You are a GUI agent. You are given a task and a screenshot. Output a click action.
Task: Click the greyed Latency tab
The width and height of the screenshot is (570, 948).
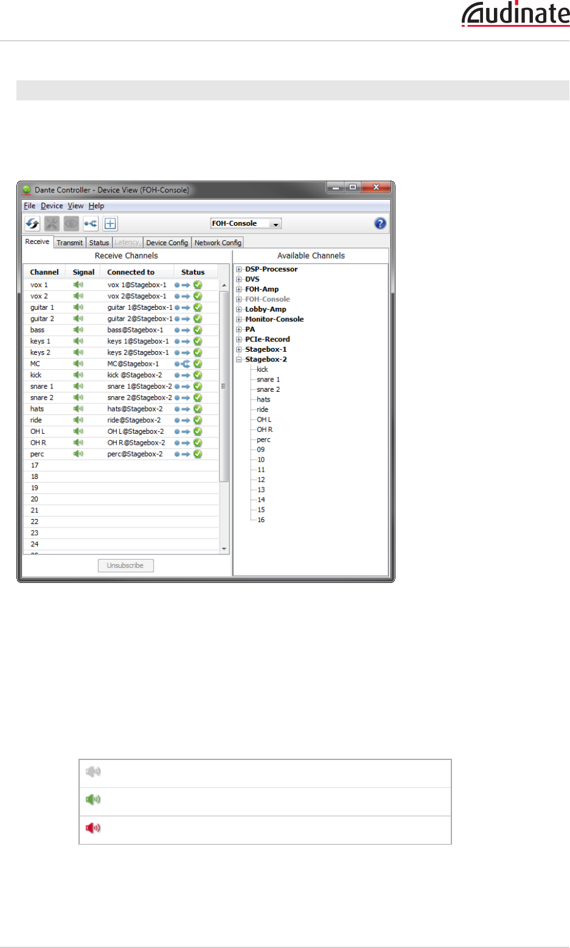point(127,242)
